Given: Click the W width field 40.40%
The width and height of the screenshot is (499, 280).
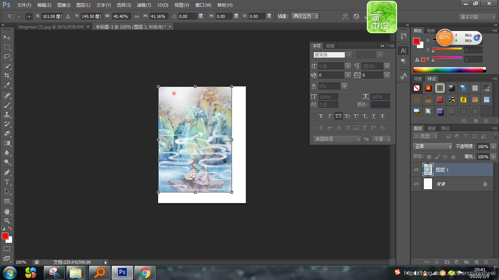Looking at the screenshot, I should 121,16.
